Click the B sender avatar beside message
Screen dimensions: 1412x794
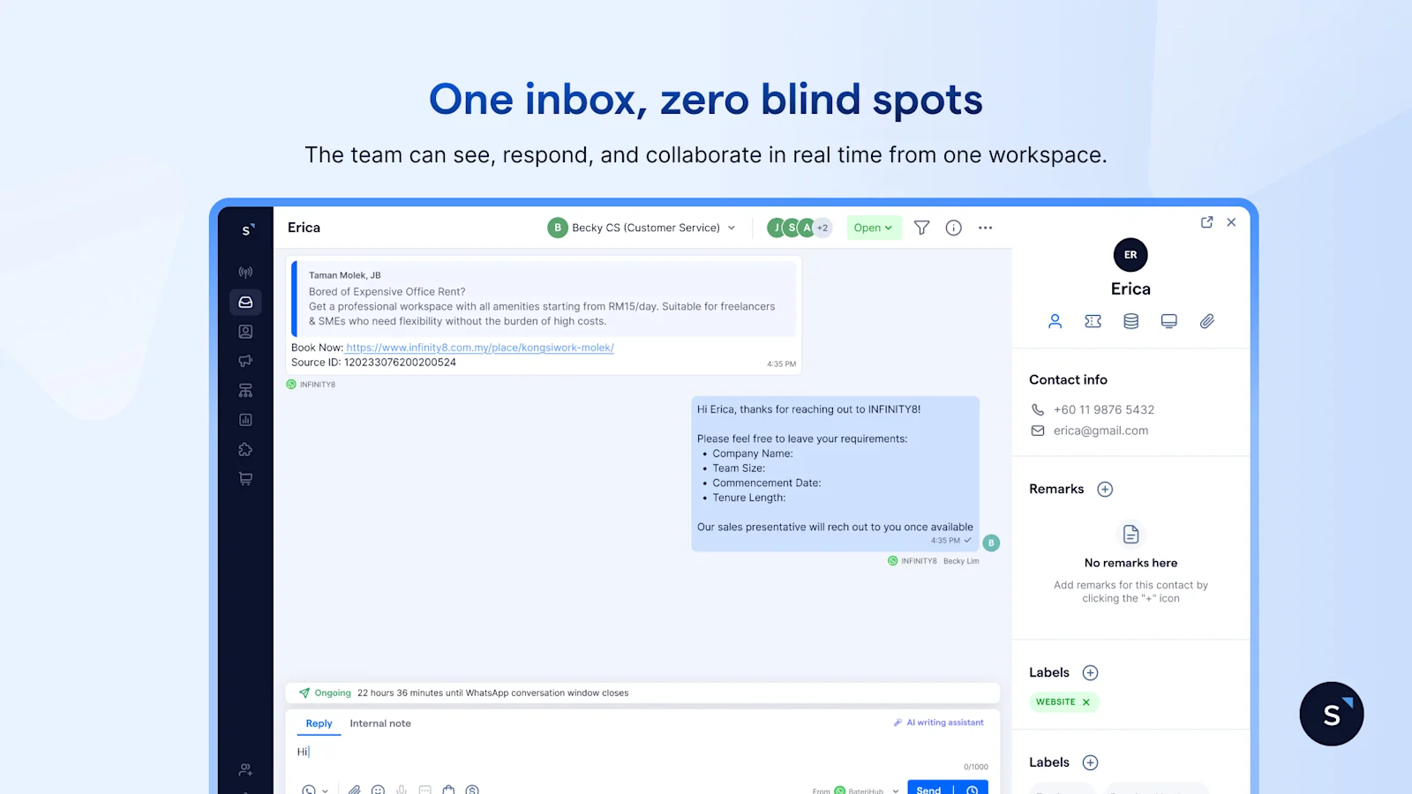pyautogui.click(x=991, y=543)
